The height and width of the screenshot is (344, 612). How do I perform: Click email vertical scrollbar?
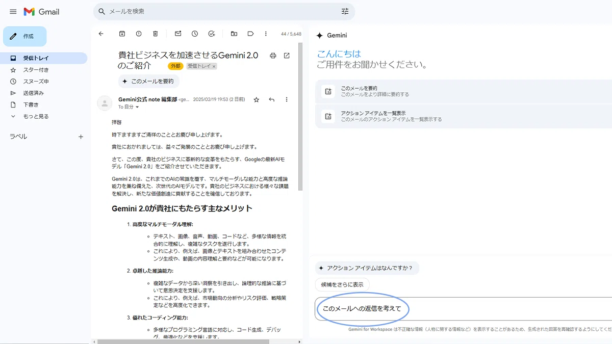pyautogui.click(x=300, y=116)
